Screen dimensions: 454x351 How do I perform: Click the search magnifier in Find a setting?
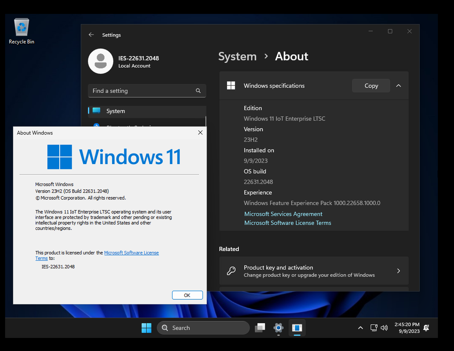coord(198,91)
